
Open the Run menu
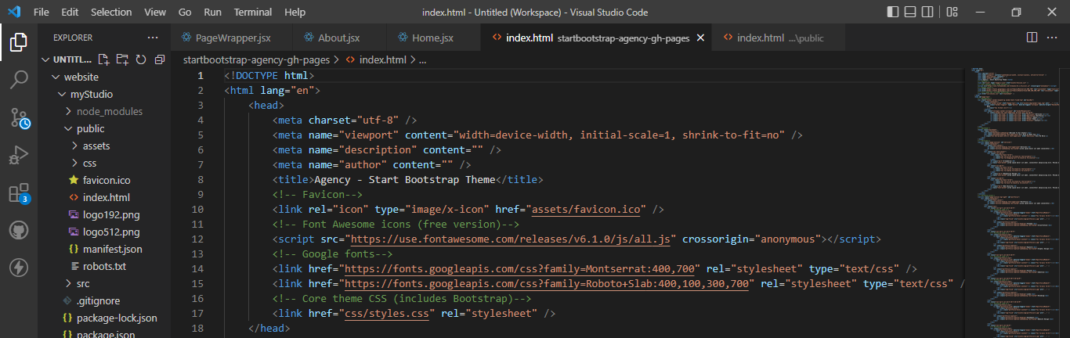point(212,13)
